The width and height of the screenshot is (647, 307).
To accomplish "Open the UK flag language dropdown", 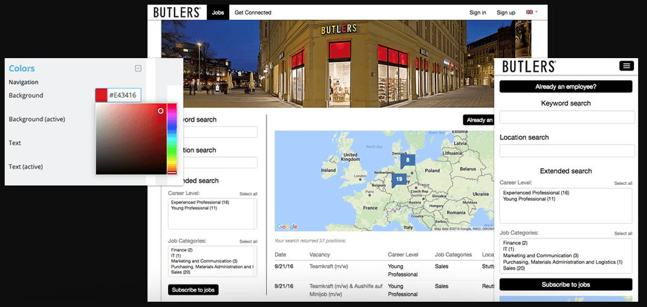I will (x=531, y=12).
